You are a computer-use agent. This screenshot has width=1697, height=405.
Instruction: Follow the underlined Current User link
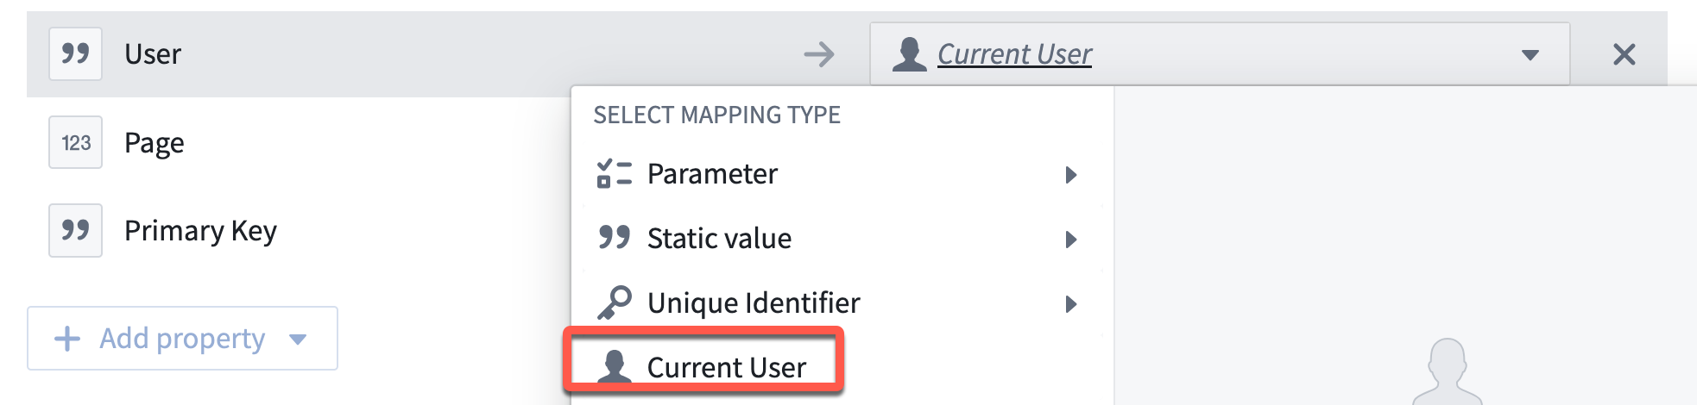pyautogui.click(x=1014, y=53)
